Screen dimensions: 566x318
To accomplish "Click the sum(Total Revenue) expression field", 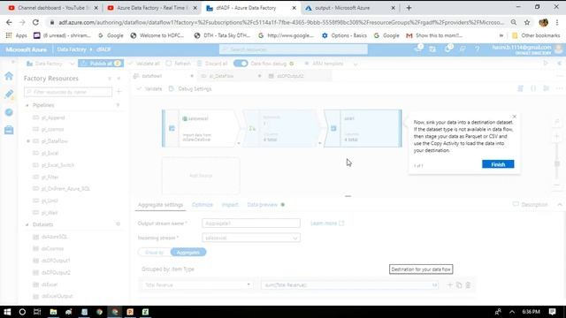I will pos(349,285).
